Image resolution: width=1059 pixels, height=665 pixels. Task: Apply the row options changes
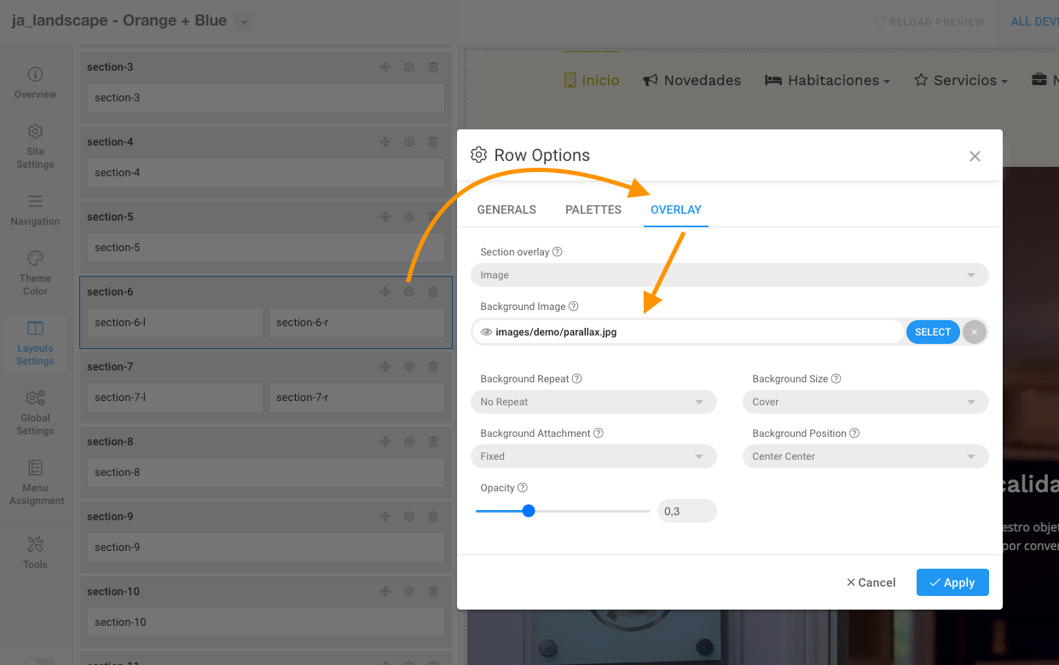[952, 582]
